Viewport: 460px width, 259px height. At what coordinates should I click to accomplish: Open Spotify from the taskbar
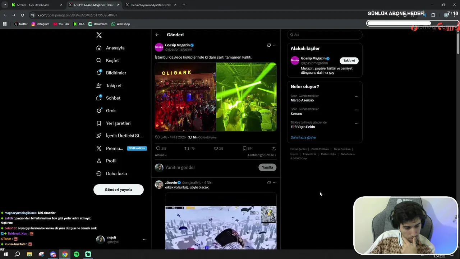pyautogui.click(x=76, y=254)
